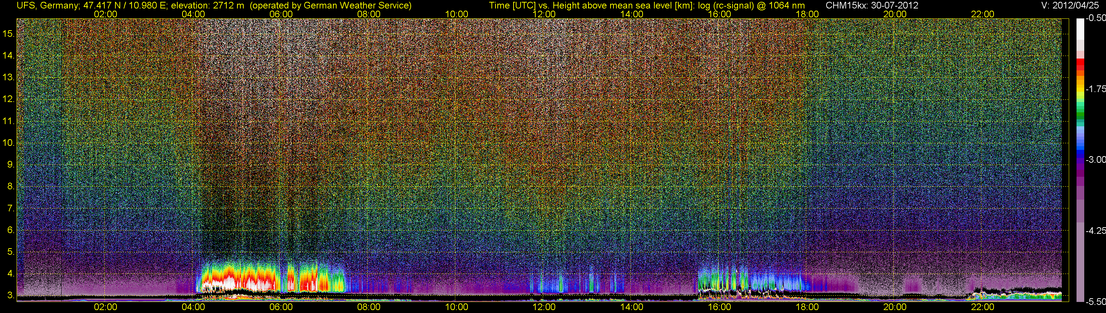Viewport: 1106px width, 313px height.
Task: Click "06:00" on the bottom time axis
Action: tap(281, 307)
